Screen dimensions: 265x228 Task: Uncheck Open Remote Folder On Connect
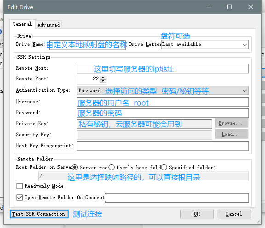tap(19, 198)
